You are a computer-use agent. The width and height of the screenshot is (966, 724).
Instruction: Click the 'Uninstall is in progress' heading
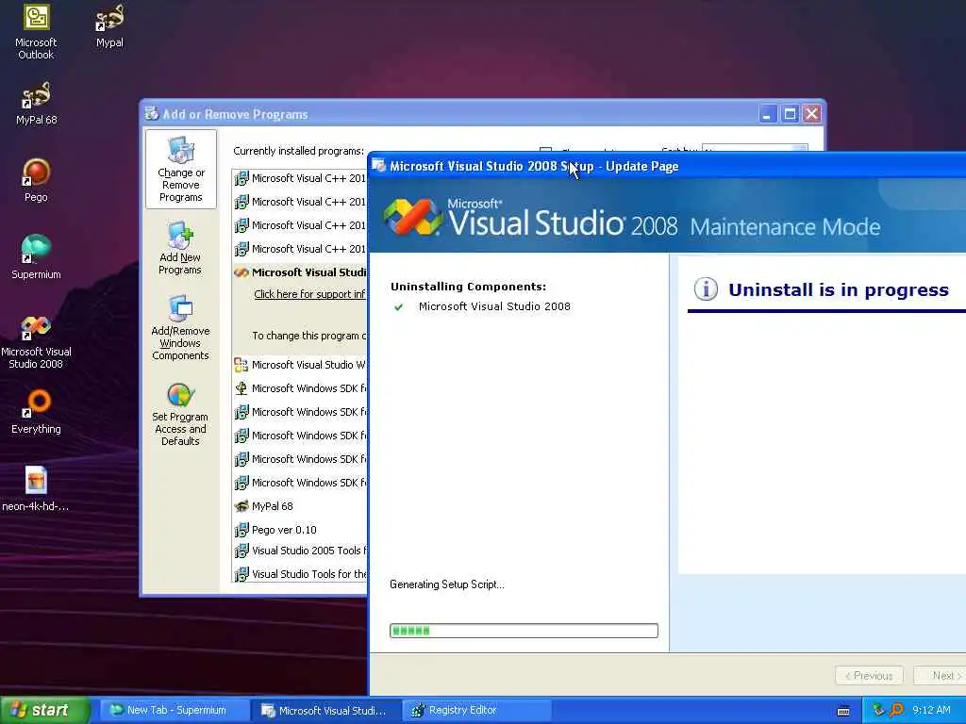coord(839,289)
